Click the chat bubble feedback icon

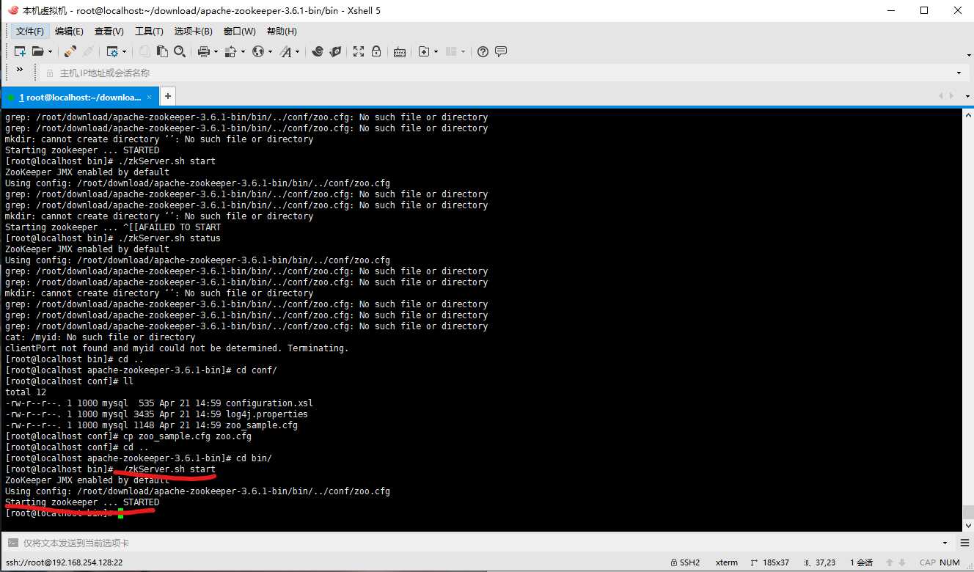point(501,51)
